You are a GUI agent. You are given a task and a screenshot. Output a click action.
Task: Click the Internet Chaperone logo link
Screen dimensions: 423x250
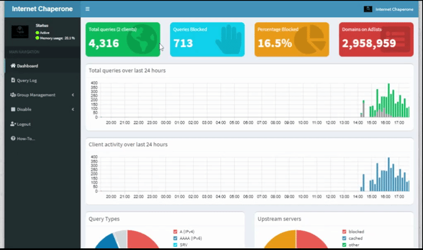click(x=42, y=9)
